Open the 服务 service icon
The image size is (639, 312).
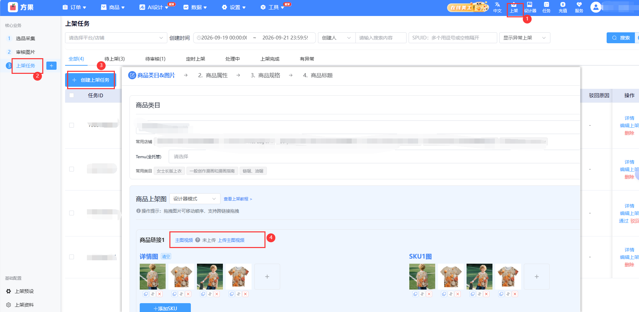(579, 7)
